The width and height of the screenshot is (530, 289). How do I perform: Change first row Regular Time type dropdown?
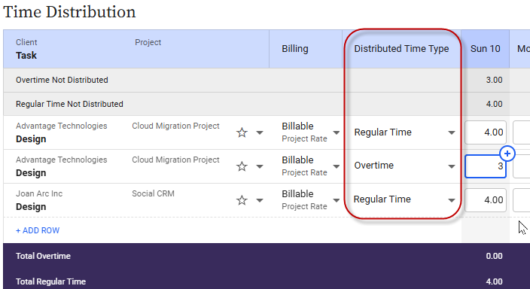404,132
